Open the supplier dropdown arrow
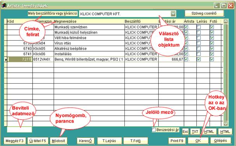 tap(173, 14)
